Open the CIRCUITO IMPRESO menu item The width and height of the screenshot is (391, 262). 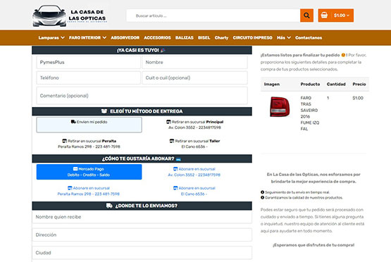click(253, 37)
